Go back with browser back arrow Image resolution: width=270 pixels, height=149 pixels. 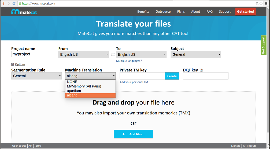click(x=3, y=3)
